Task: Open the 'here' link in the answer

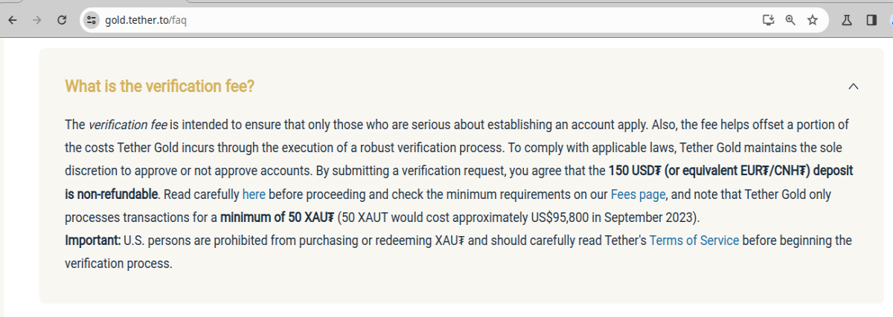Action: tap(254, 195)
